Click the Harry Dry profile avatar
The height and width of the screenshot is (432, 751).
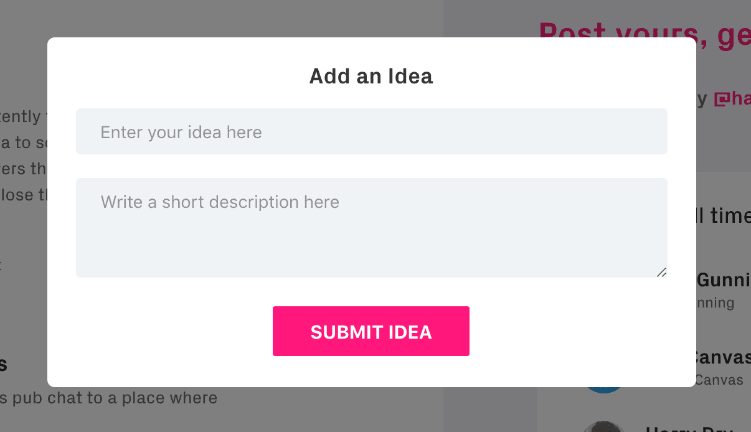coord(603,426)
